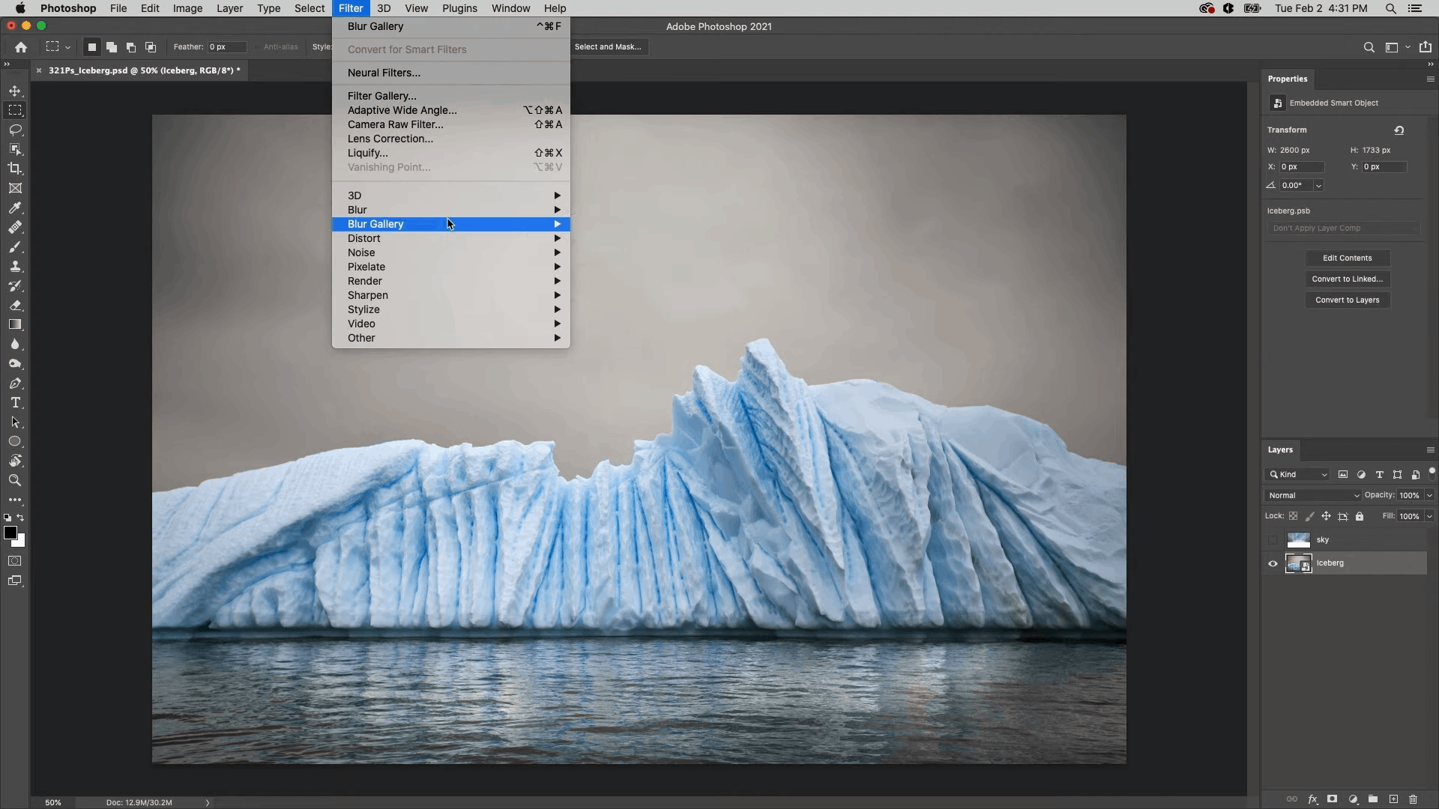This screenshot has width=1439, height=809.
Task: Open the rotation angle dropdown
Action: tap(1318, 185)
